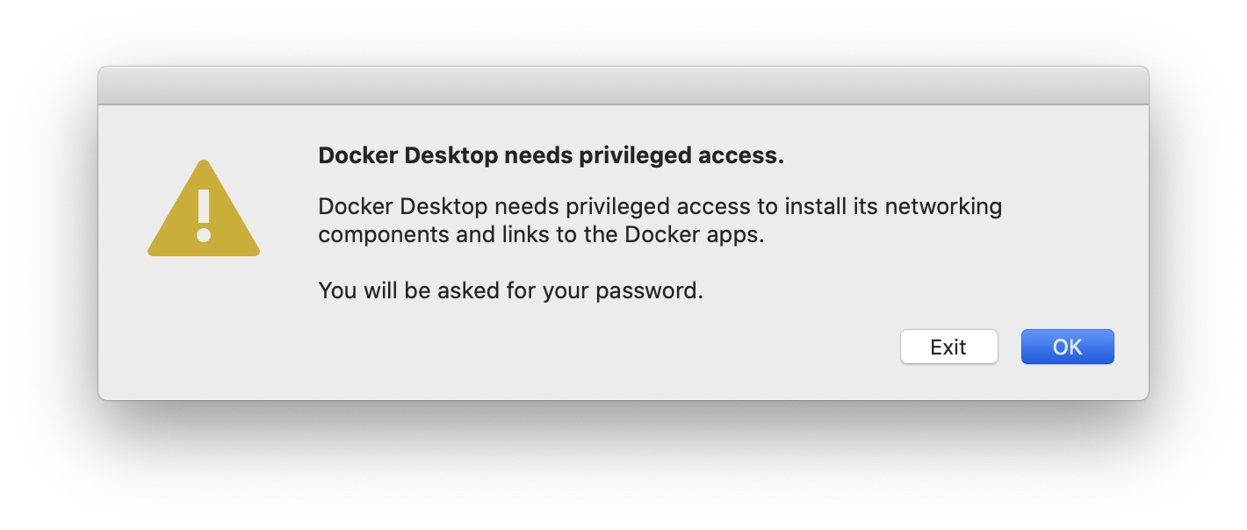Confirm privileged access with the OK button
The height and width of the screenshot is (530, 1247).
pos(1068,347)
